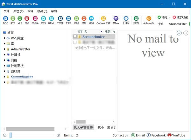191x140 pixels.
Task: Open the Facebook link
Action: pyautogui.click(x=156, y=135)
